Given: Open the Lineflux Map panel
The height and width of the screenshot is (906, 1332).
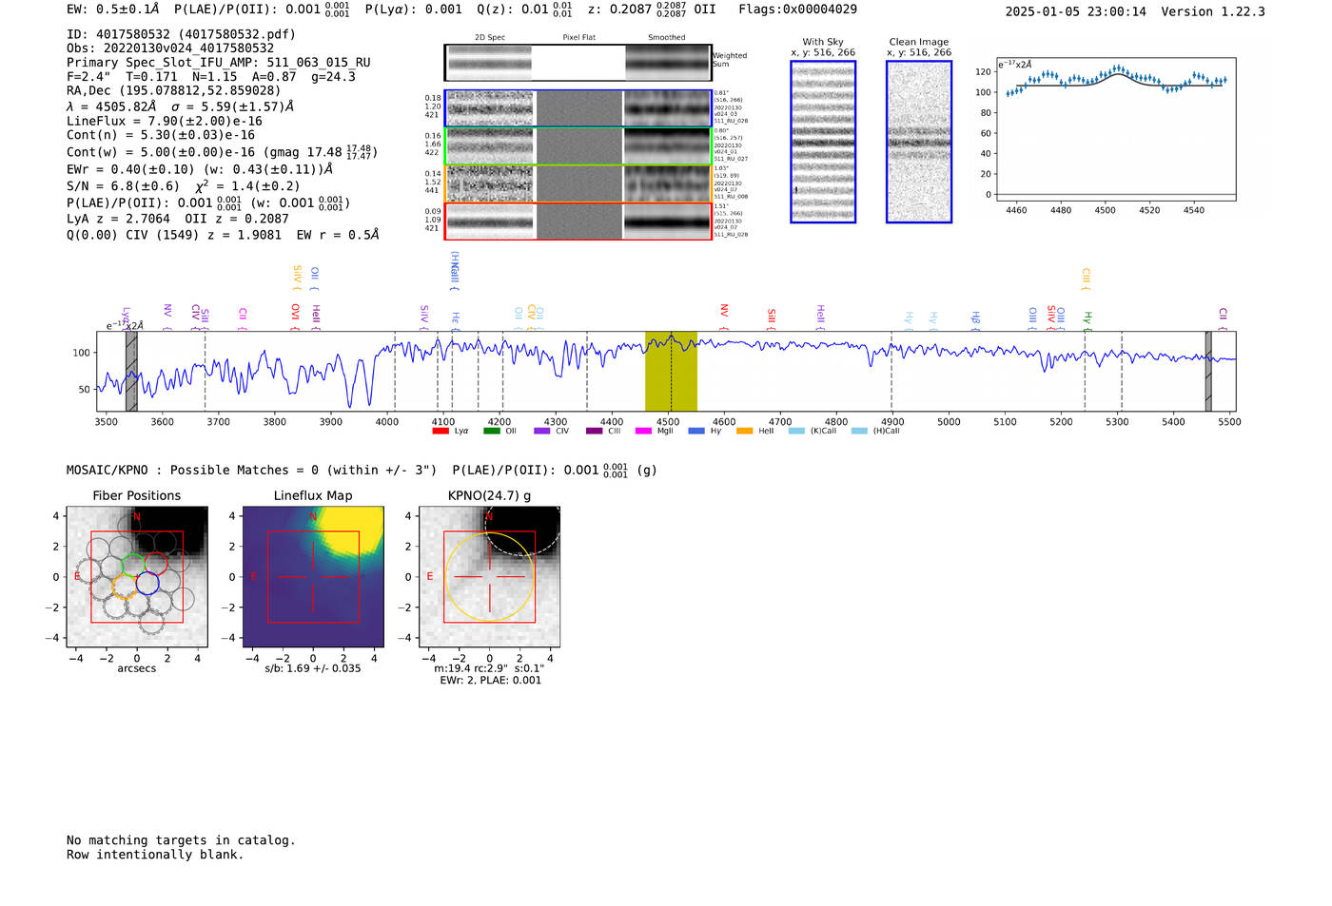Looking at the screenshot, I should 313,576.
